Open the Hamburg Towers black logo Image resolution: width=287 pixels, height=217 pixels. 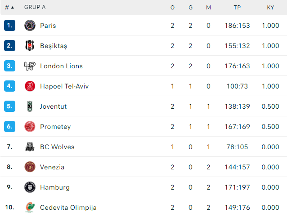tap(30, 187)
